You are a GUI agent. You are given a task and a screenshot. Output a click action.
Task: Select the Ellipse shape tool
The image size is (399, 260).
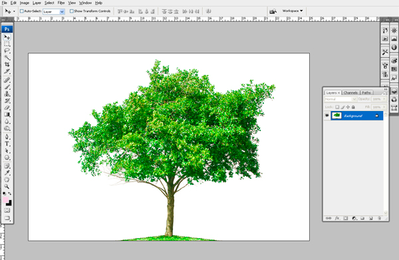click(7, 158)
